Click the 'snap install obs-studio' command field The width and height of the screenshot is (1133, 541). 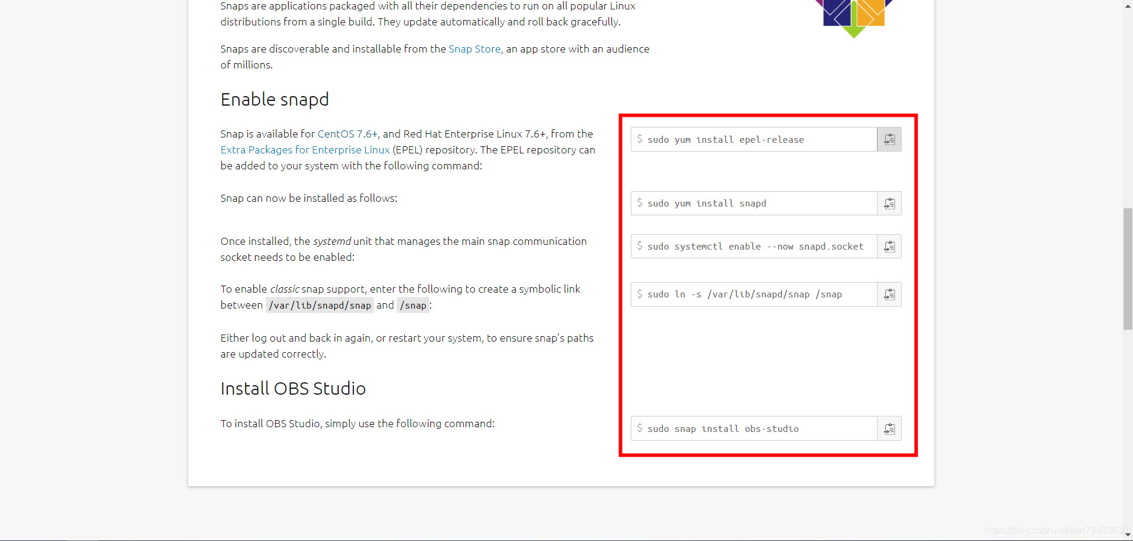pos(754,429)
